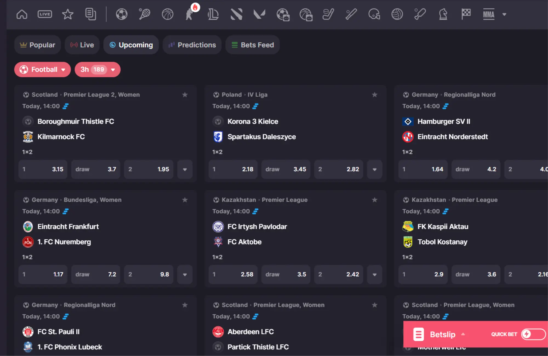548x356 pixels.
Task: Favorite the Aberdeen LFC match
Action: pyautogui.click(x=375, y=305)
